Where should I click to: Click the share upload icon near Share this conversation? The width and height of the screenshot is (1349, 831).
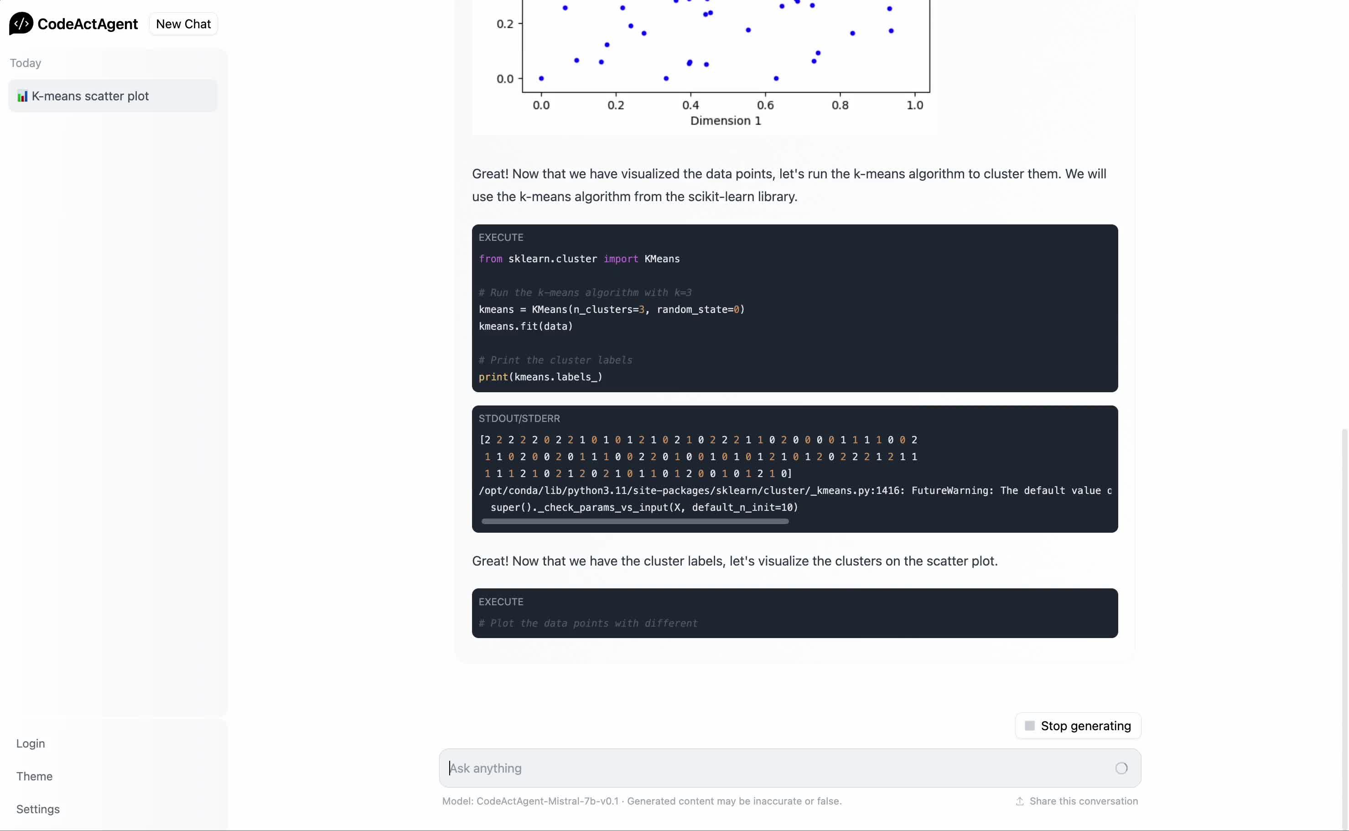[1020, 801]
